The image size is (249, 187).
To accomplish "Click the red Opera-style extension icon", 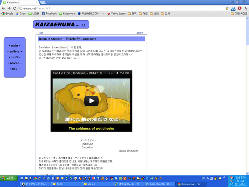I will [x=239, y=8].
